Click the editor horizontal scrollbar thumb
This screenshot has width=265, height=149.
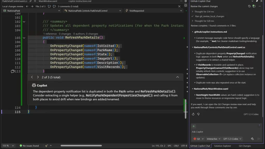coord(81,146)
